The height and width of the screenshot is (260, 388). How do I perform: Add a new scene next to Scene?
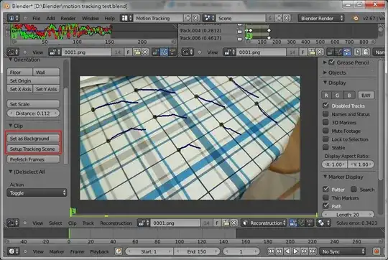(279, 18)
